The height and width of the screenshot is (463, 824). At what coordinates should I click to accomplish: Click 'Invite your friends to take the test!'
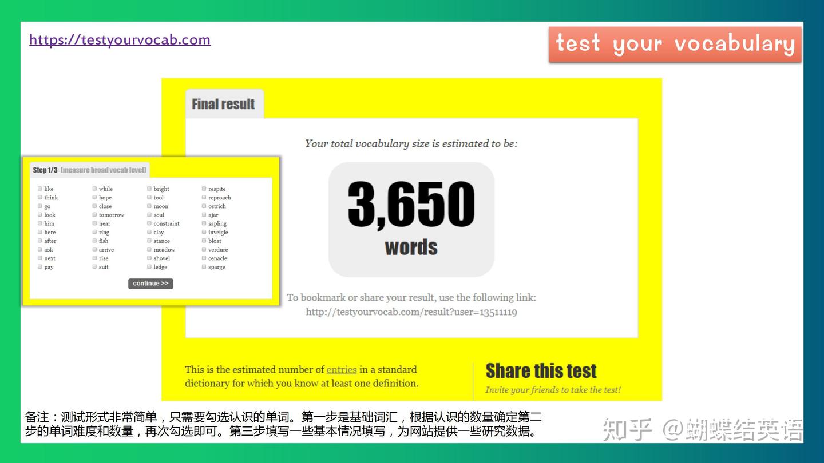point(553,390)
